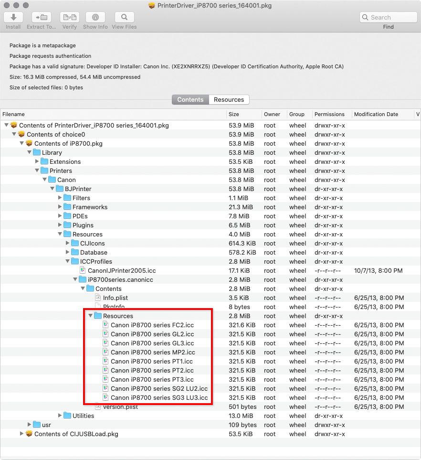Expand the Filters folder
This screenshot has height=460, width=421.
[x=60, y=198]
